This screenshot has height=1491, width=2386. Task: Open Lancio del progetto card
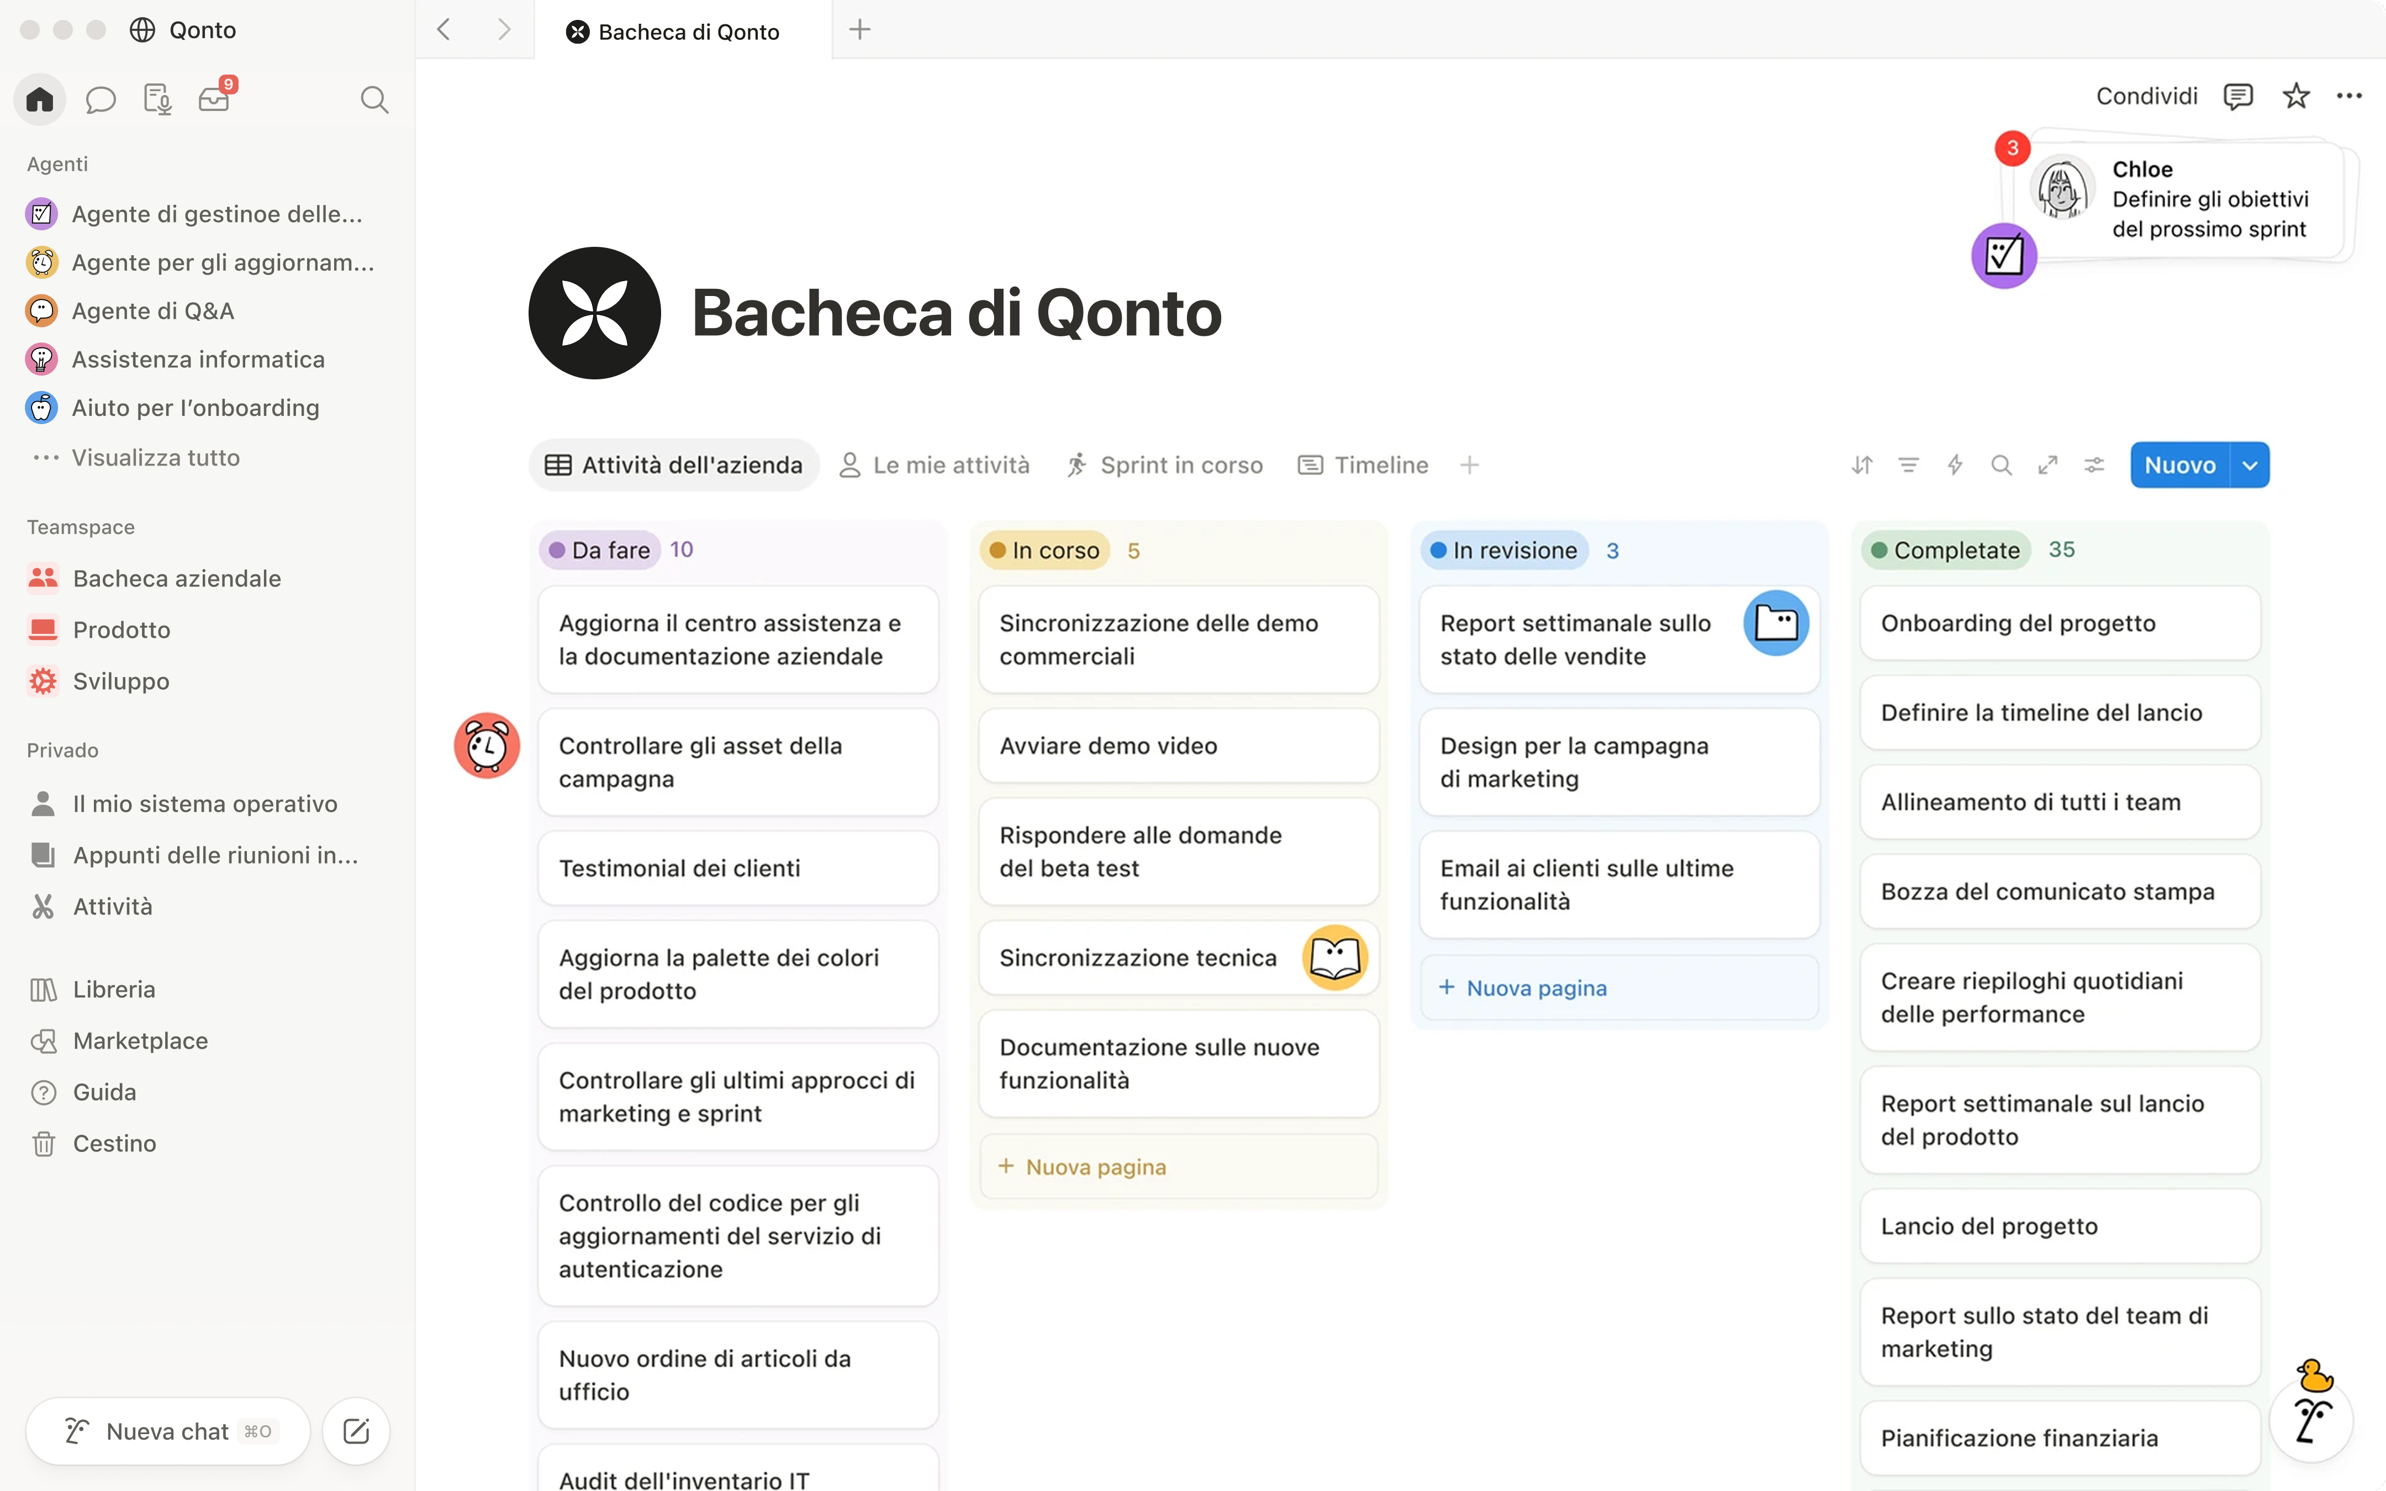coord(2060,1226)
